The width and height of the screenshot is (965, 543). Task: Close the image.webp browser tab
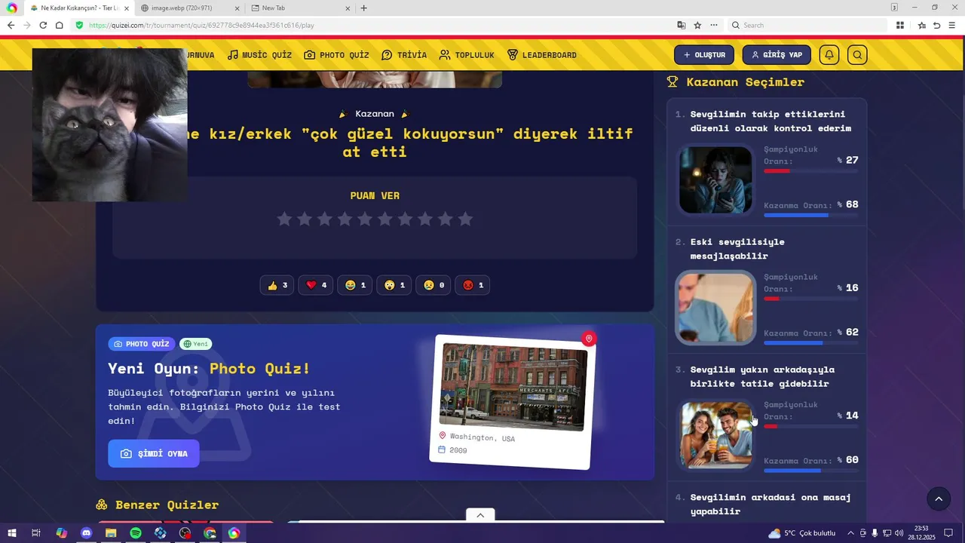(237, 8)
